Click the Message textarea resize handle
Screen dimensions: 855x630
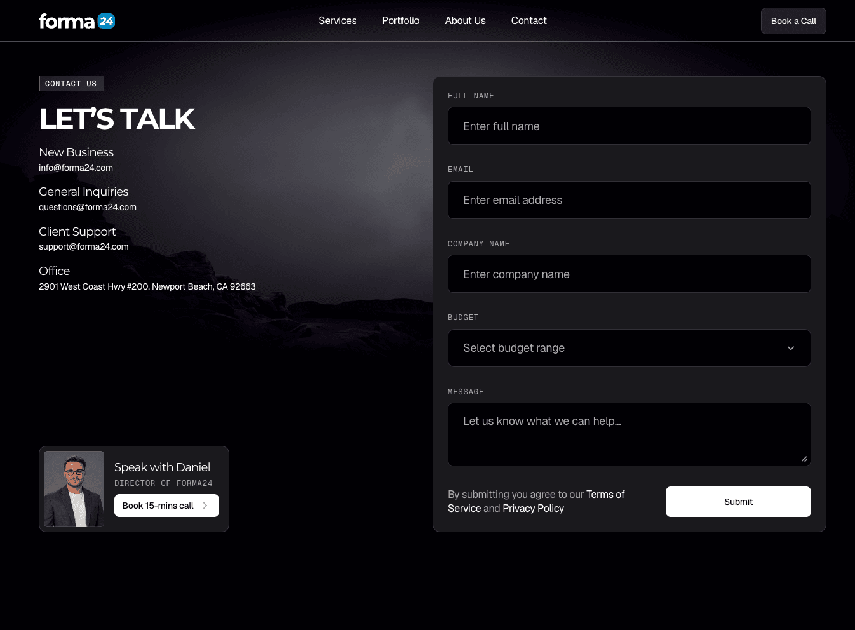pos(804,459)
